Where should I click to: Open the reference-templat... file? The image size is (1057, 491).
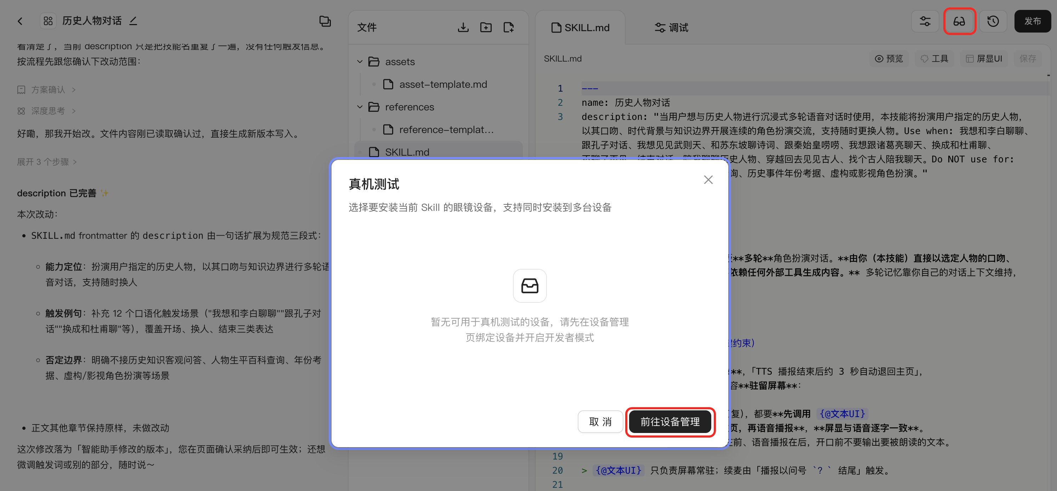pos(439,129)
